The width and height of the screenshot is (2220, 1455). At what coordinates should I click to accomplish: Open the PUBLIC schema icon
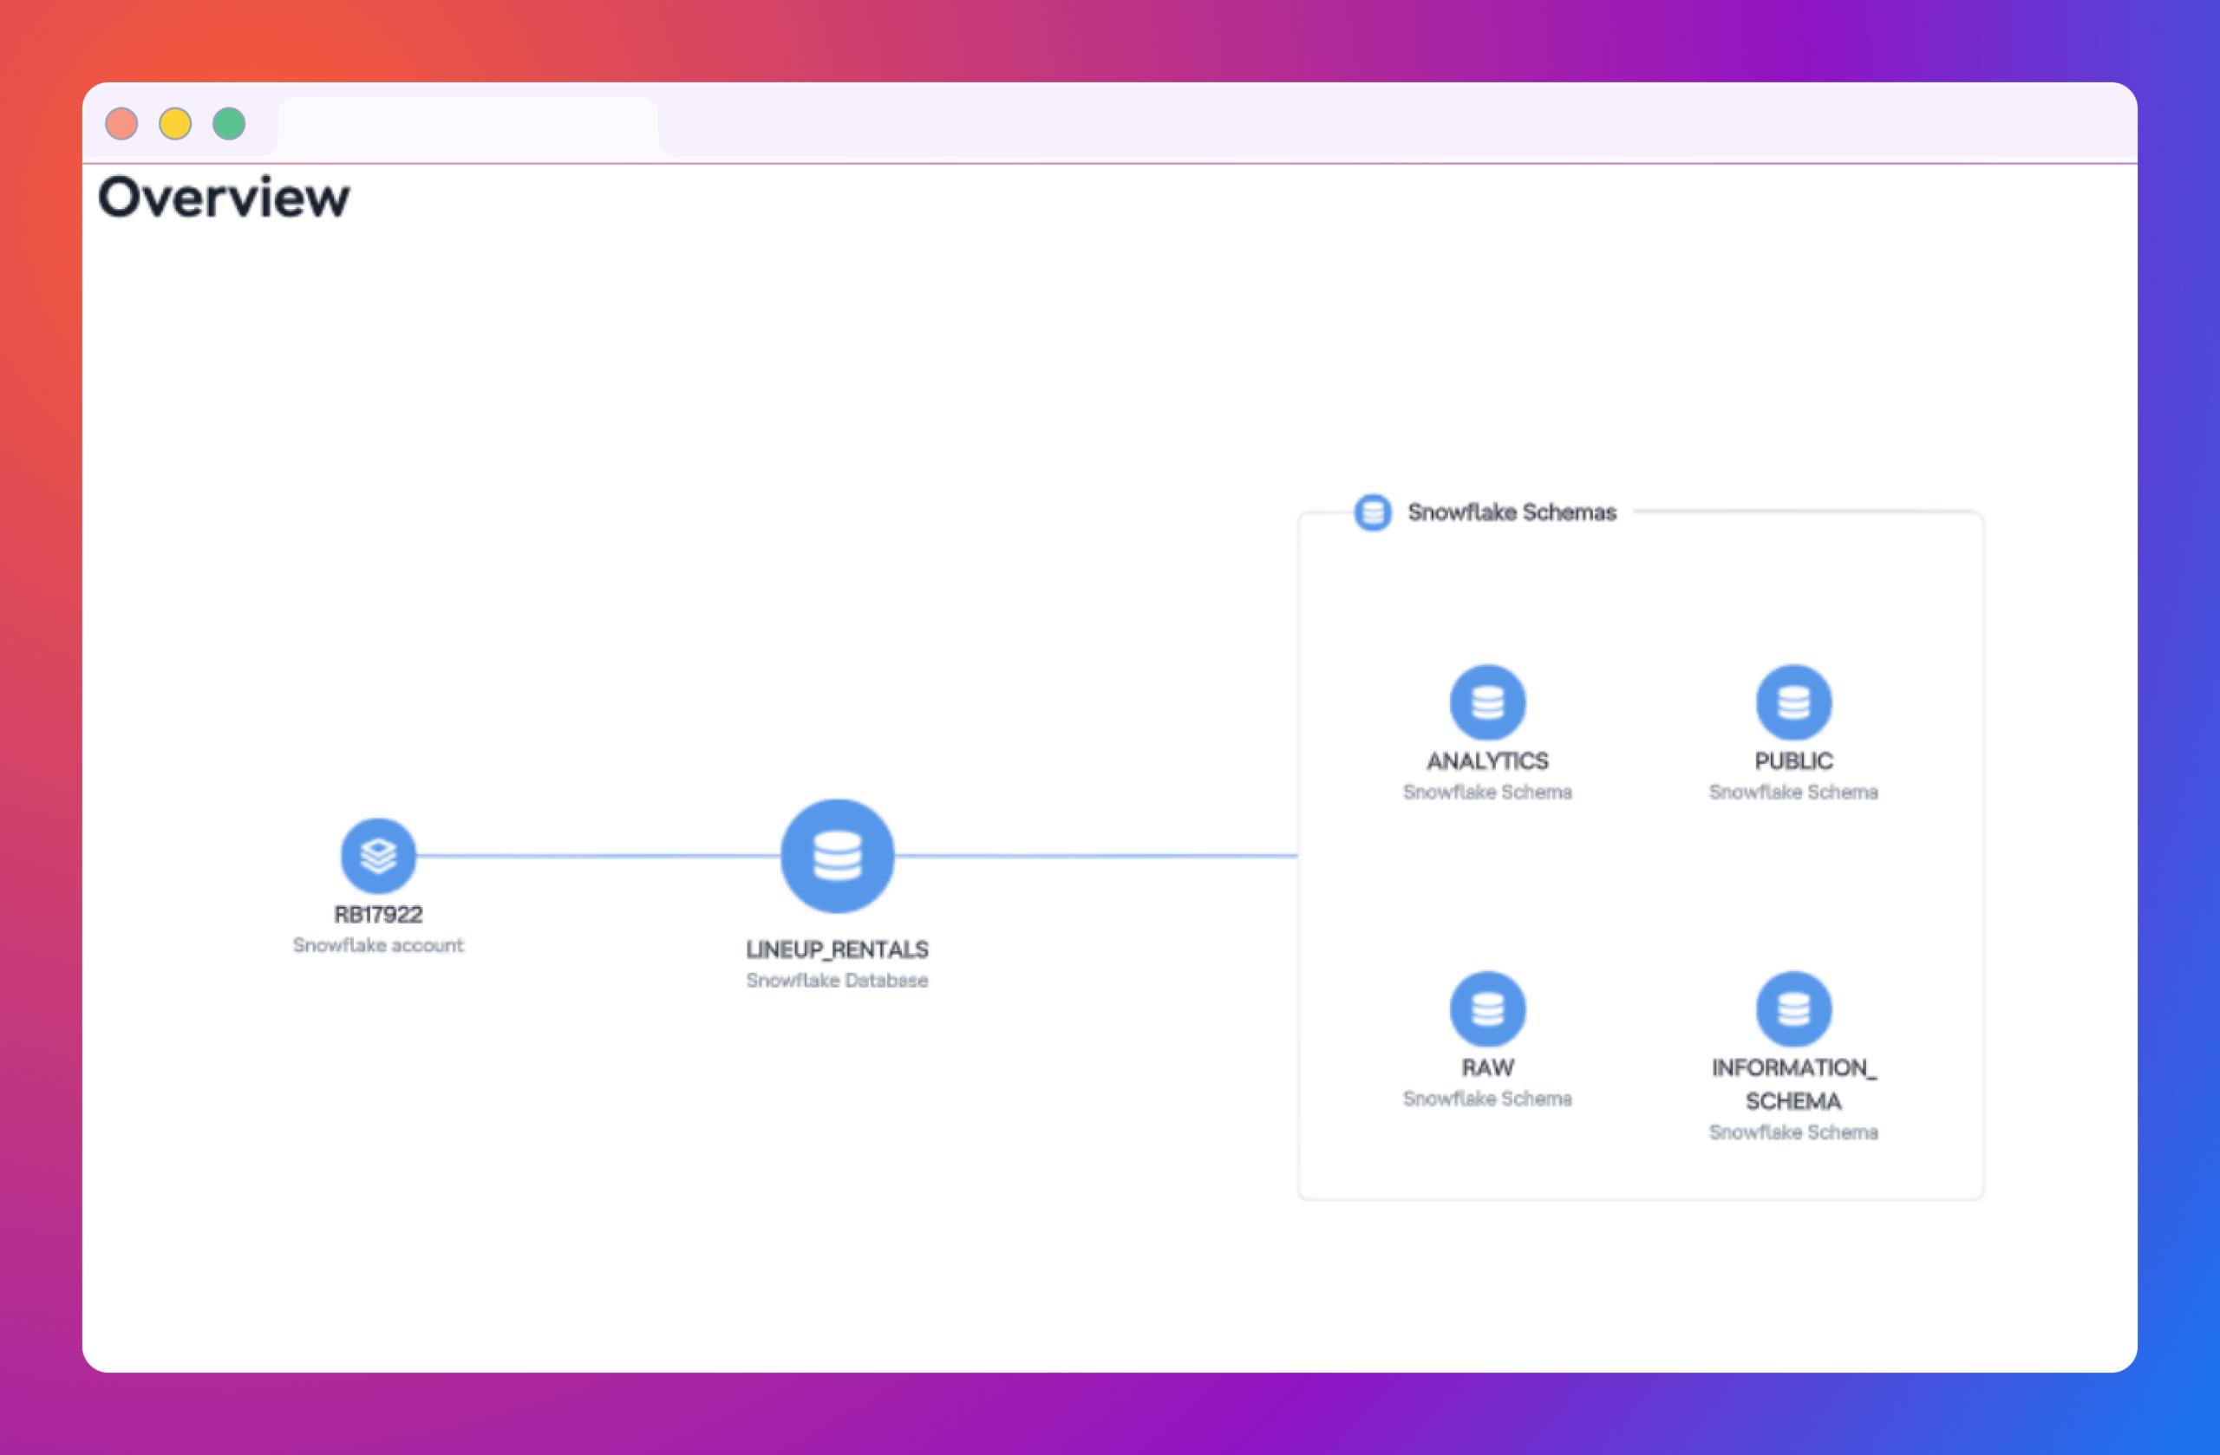click(x=1792, y=702)
